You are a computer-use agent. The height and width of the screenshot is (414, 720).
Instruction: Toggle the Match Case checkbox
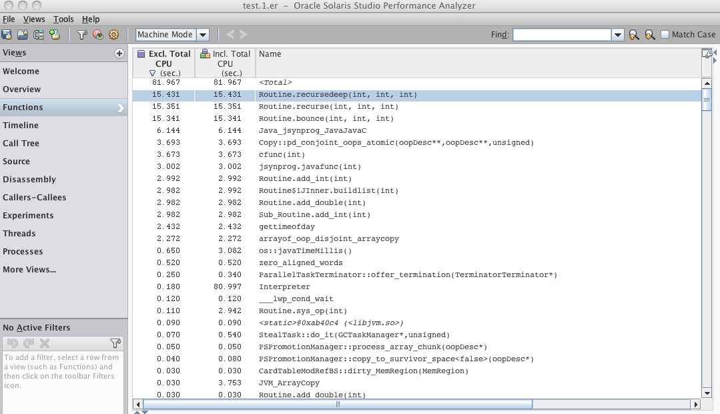(665, 35)
